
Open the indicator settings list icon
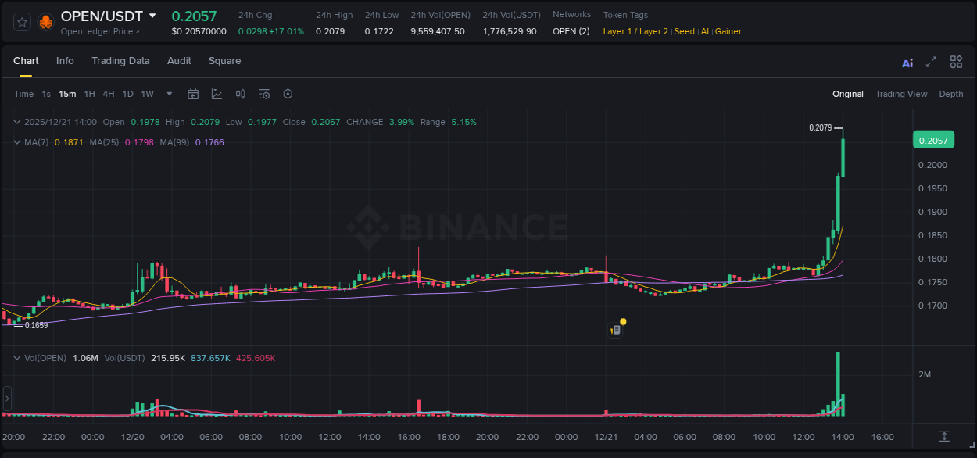pos(263,94)
